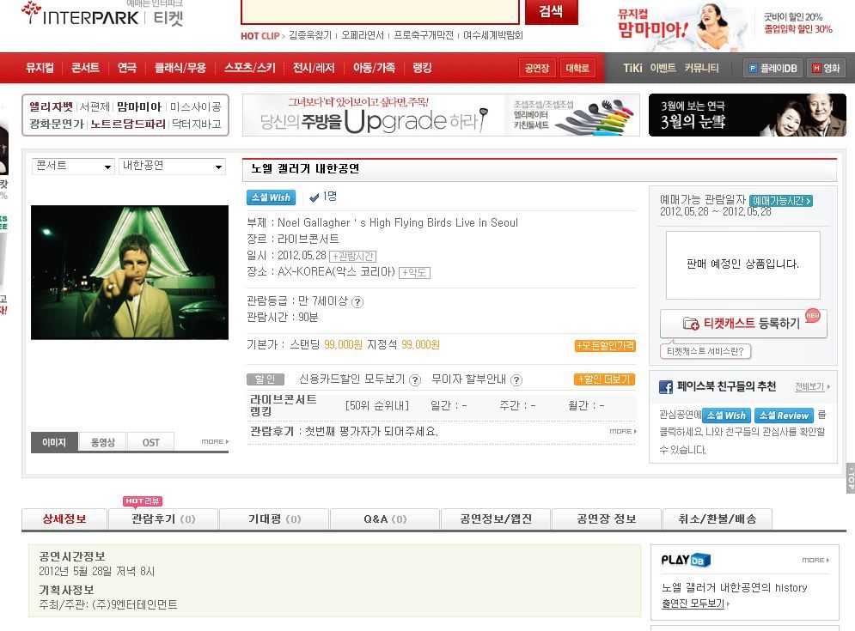The width and height of the screenshot is (855, 631).
Task: Click MORE in the 관람후기 row
Action: pyautogui.click(x=623, y=431)
